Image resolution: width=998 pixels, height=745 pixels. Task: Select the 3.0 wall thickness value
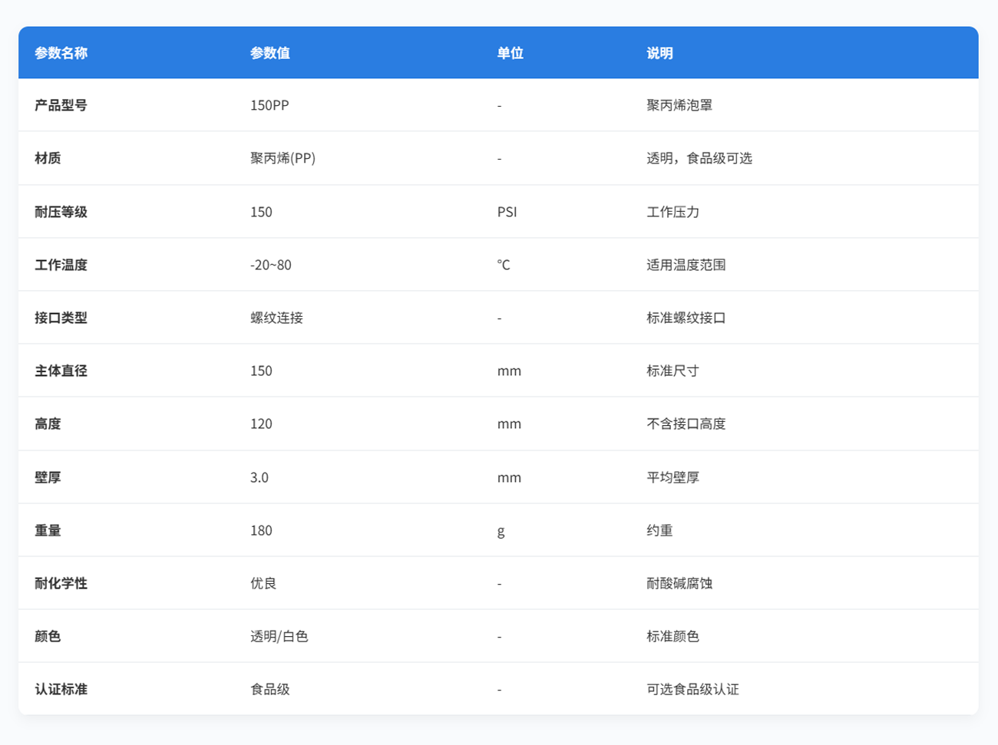point(259,477)
